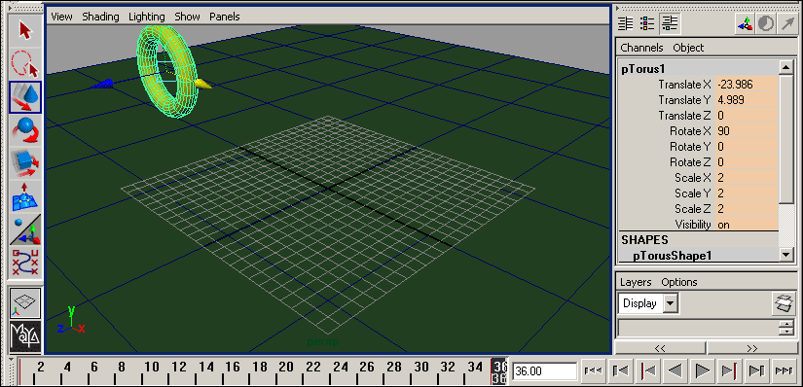
Task: Open the Channels menu
Action: coord(641,48)
